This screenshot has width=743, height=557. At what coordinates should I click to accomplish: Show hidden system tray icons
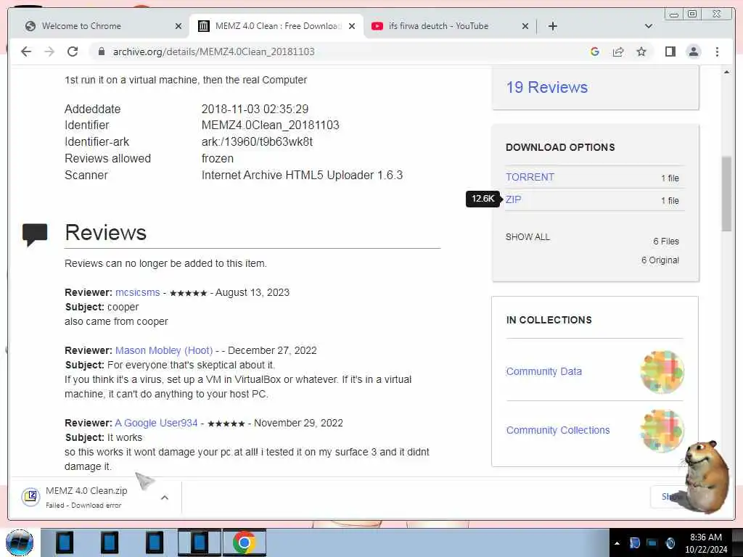tap(617, 543)
